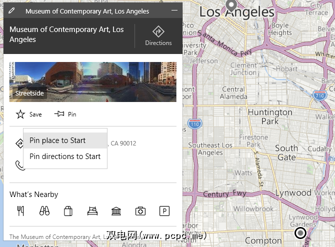Click the Interstate 710 shield on map
The height and width of the screenshot is (247, 335).
(x=320, y=95)
